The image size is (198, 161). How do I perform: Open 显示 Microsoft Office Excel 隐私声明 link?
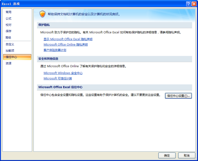coord(68,39)
